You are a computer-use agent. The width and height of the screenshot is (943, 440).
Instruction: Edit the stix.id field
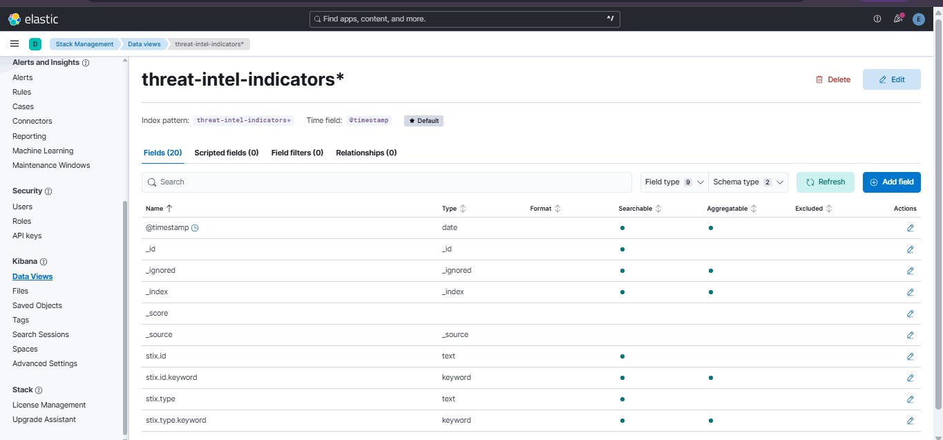point(910,356)
